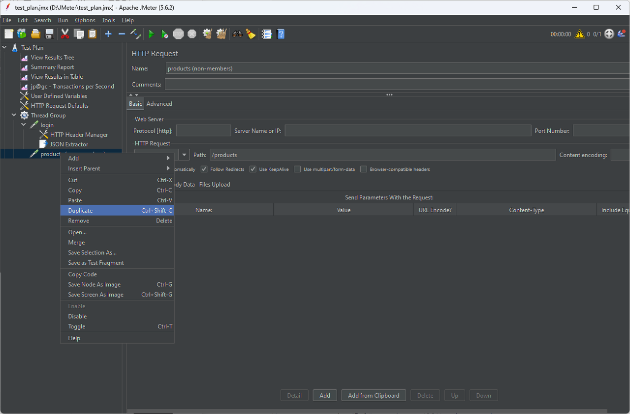Choose Remove from the context menu
630x414 pixels.
point(117,221)
